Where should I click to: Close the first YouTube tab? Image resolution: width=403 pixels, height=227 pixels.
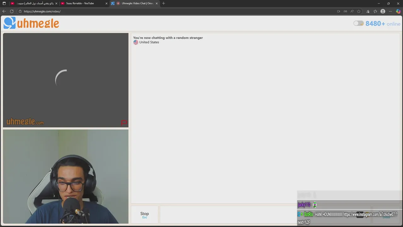point(56,3)
